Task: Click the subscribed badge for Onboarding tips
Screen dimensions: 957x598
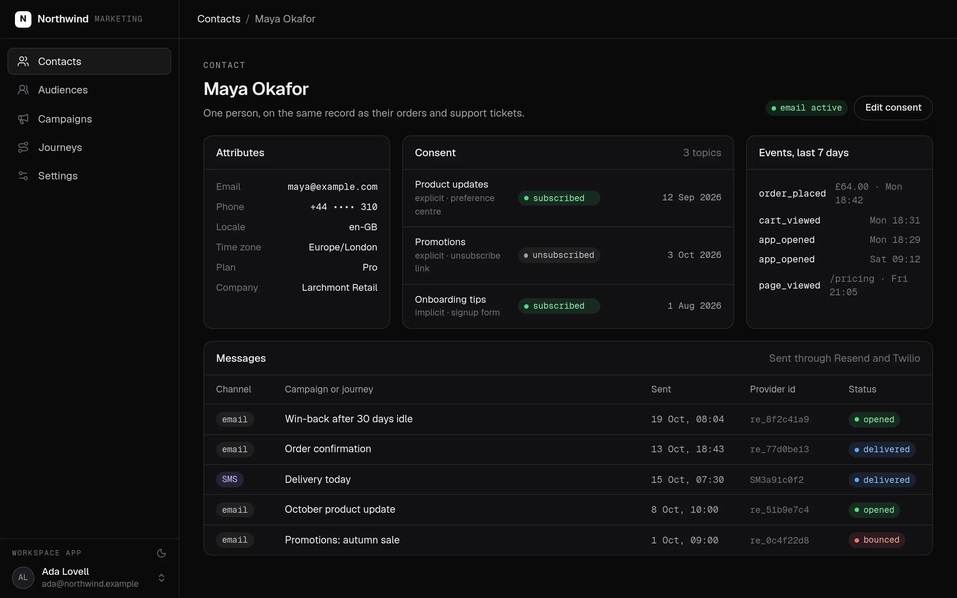Action: point(559,306)
